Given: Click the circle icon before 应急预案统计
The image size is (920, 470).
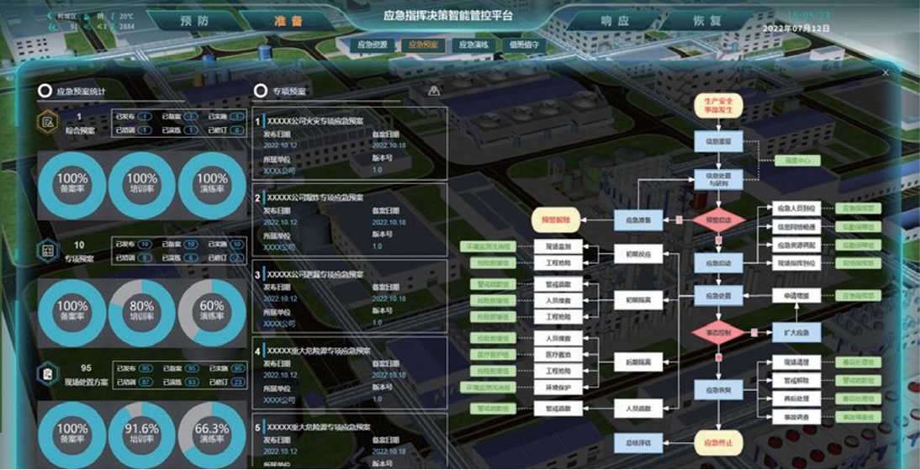Looking at the screenshot, I should pos(45,91).
